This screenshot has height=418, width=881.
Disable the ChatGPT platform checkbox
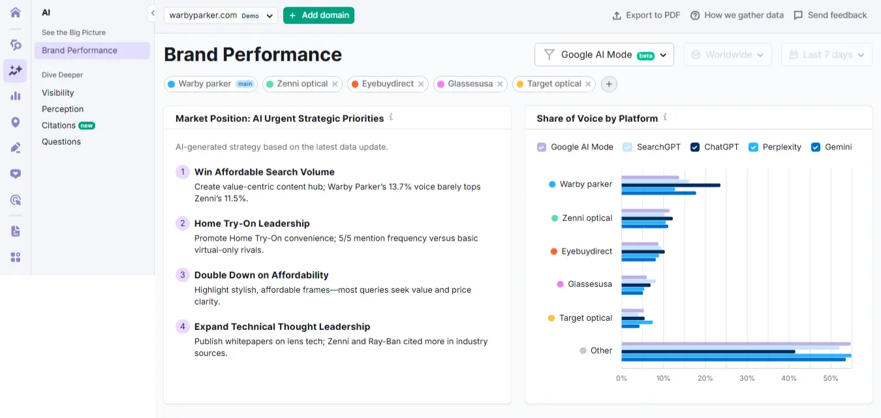coord(694,147)
